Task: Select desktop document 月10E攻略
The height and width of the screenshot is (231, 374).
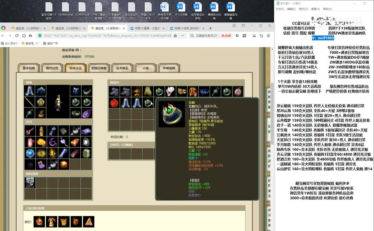Action: [181, 9]
